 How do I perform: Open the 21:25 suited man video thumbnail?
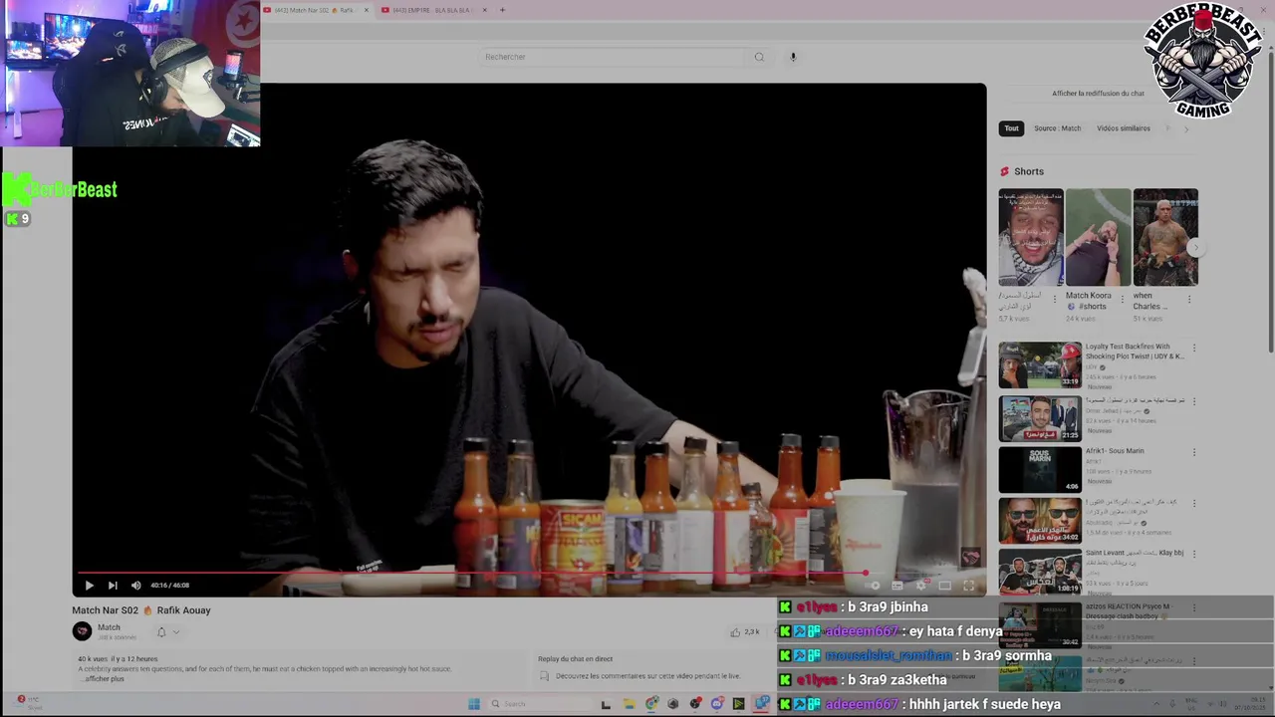point(1040,418)
